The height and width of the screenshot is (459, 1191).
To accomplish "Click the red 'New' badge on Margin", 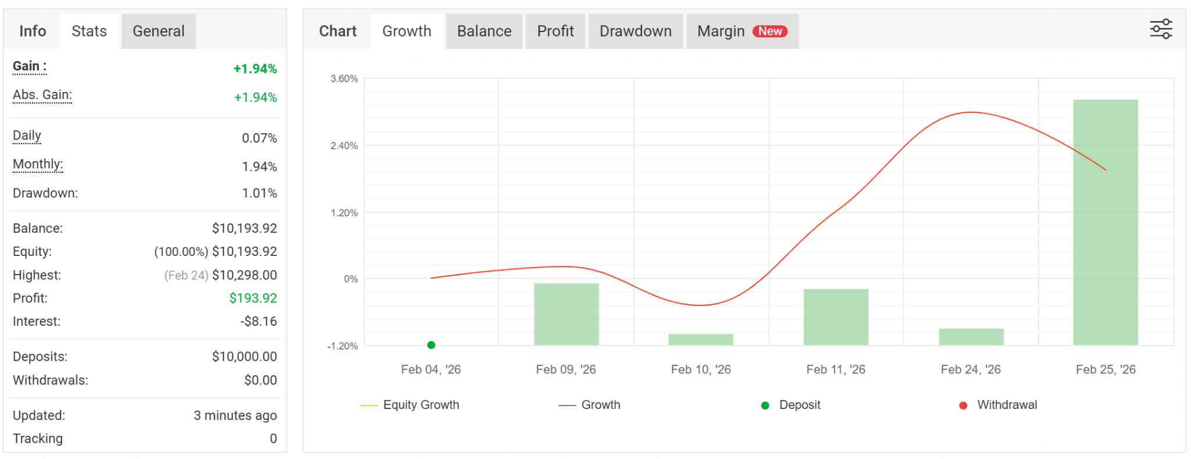I will point(770,31).
